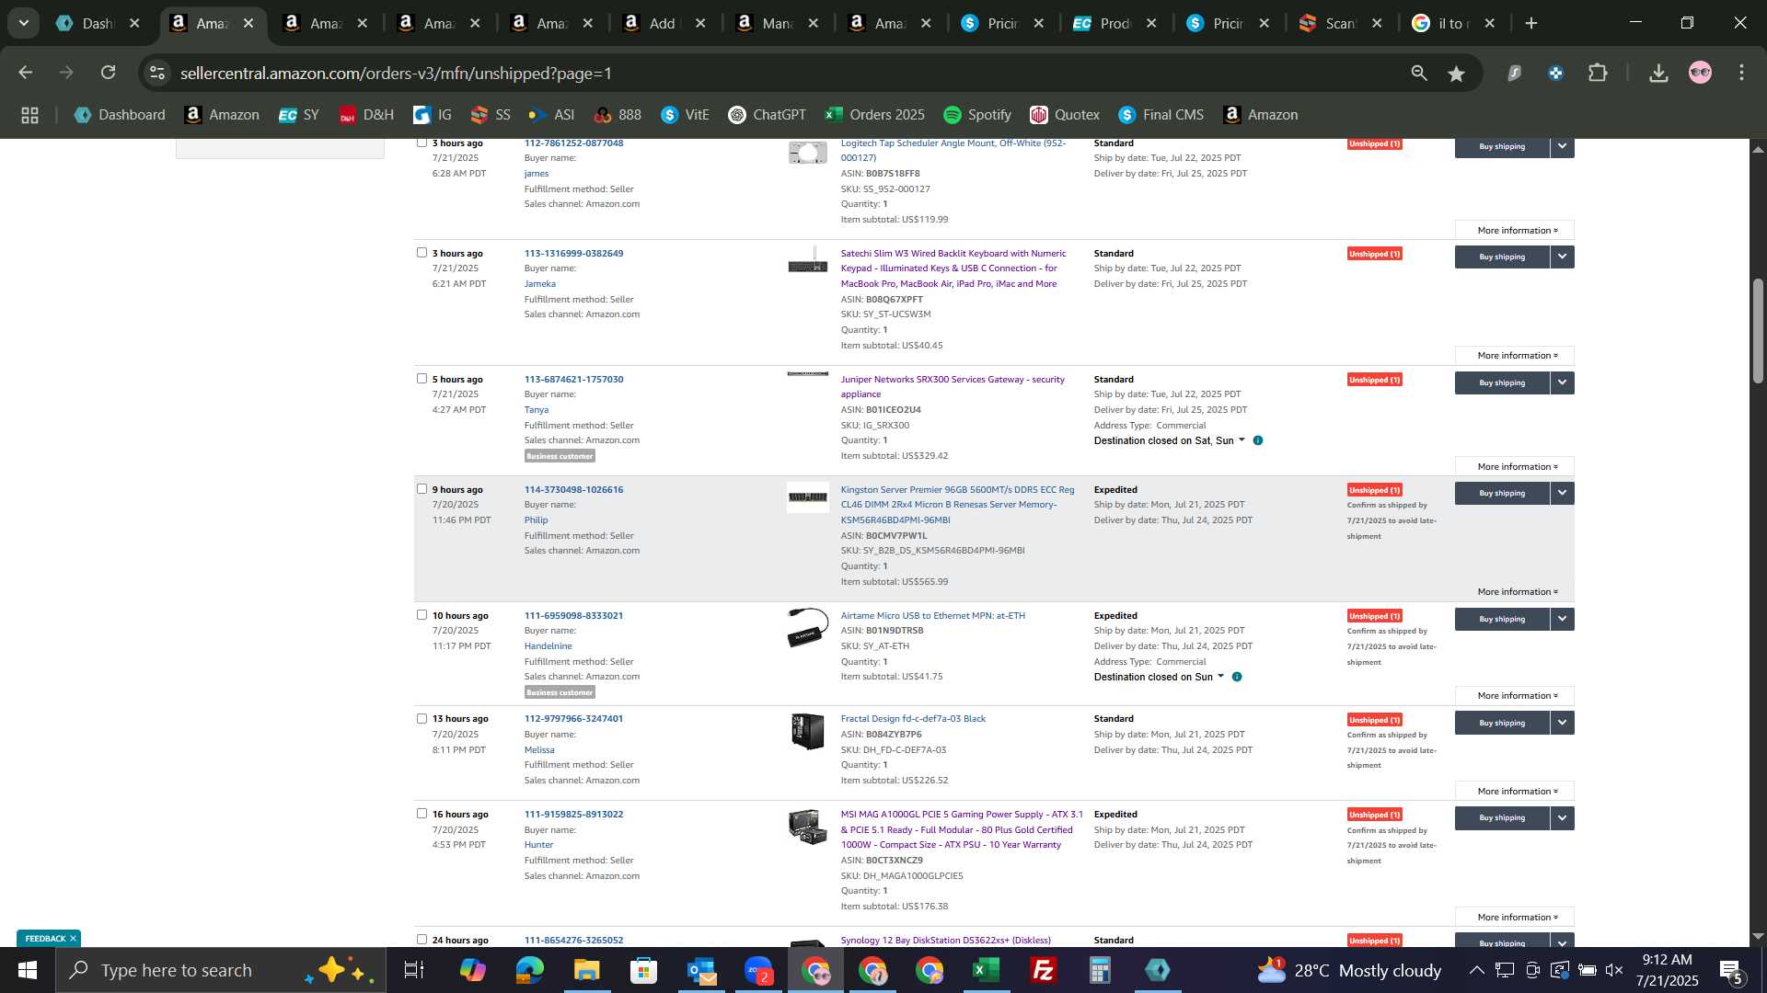The image size is (1767, 993).
Task: Open Outlook from the taskbar
Action: 701,970
